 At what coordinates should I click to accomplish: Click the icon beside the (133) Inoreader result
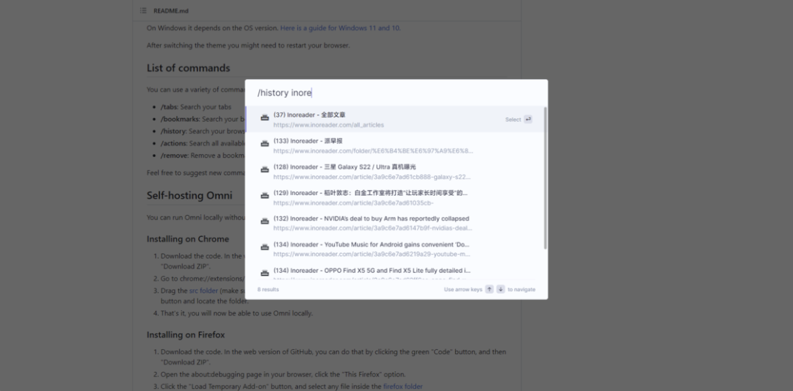click(x=264, y=144)
